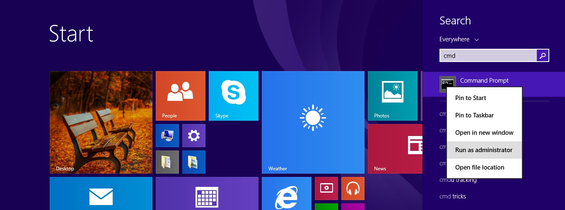Launch the Internet Explorer tile
This screenshot has width=565, height=210.
tap(287, 193)
